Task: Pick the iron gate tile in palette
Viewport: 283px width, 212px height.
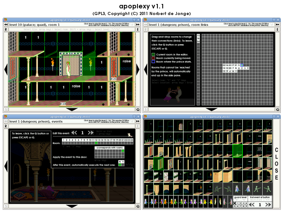Action: pos(228,138)
